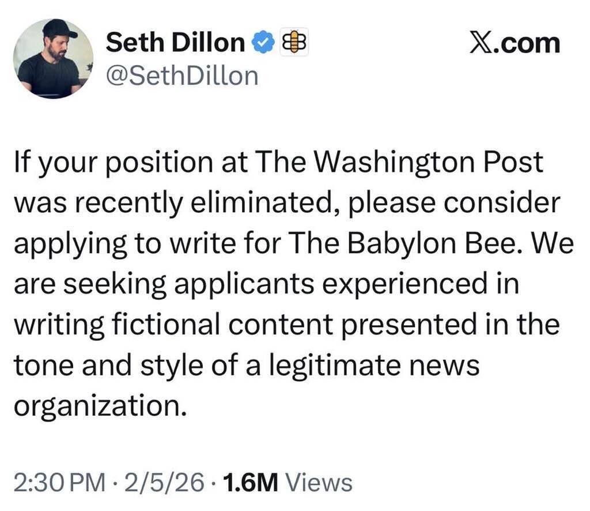Open Seth Dillon's profile photo
Screen dimensions: 590x511
pyautogui.click(x=52, y=59)
